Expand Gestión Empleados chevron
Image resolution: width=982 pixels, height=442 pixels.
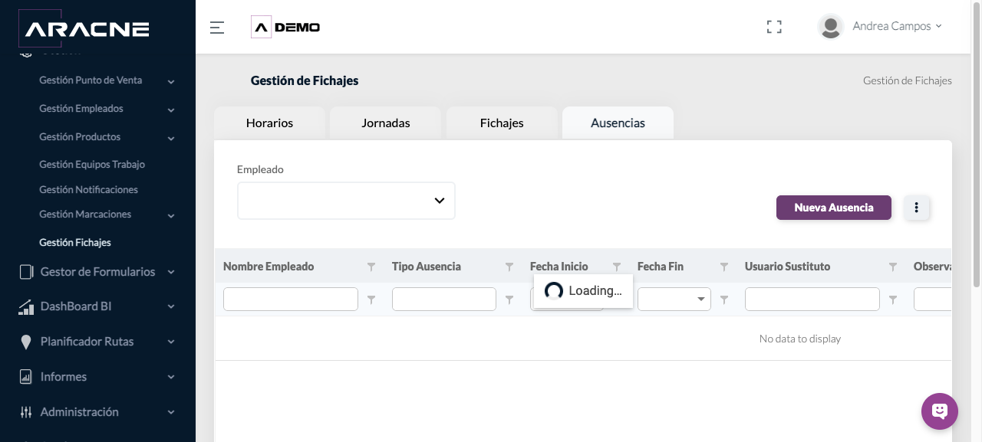[x=171, y=110]
